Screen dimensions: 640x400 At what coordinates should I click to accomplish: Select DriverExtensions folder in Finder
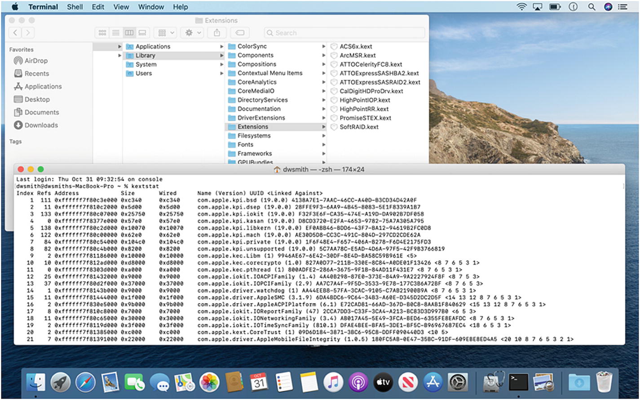tap(276, 117)
